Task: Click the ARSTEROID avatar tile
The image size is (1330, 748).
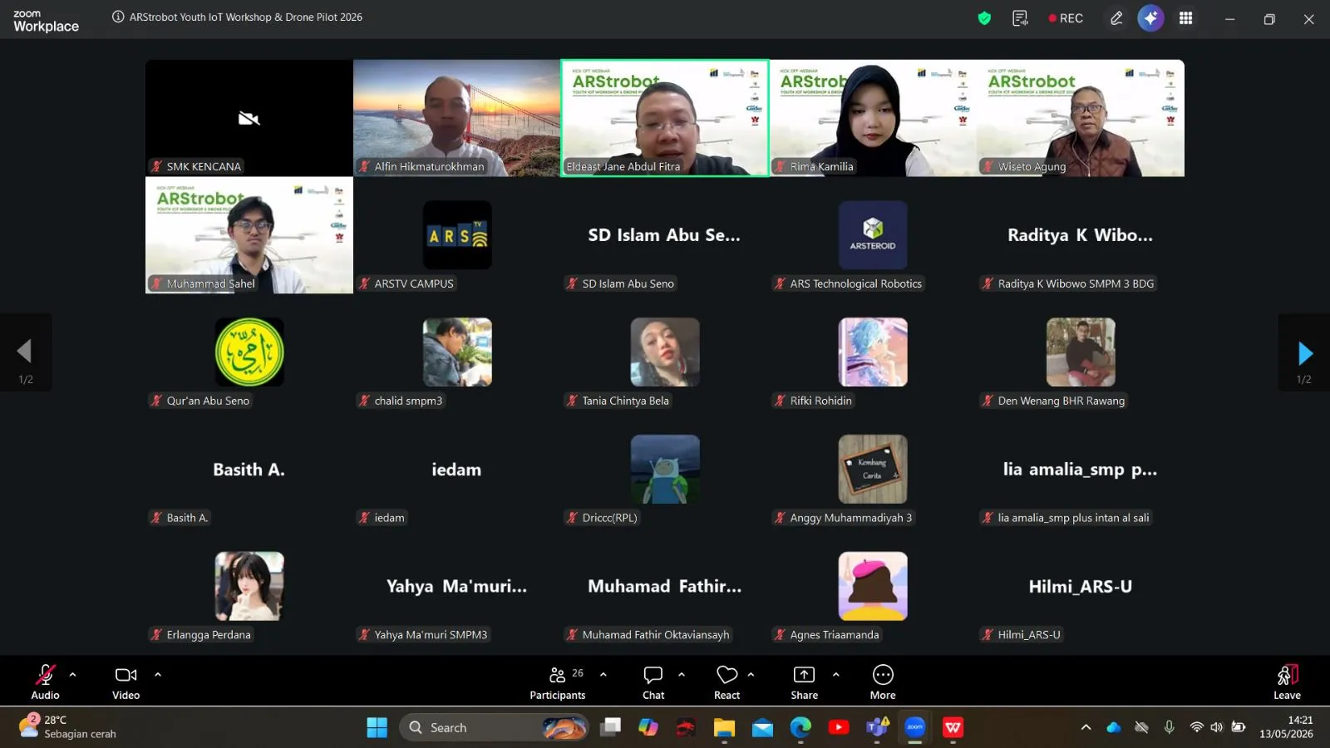Action: [873, 235]
